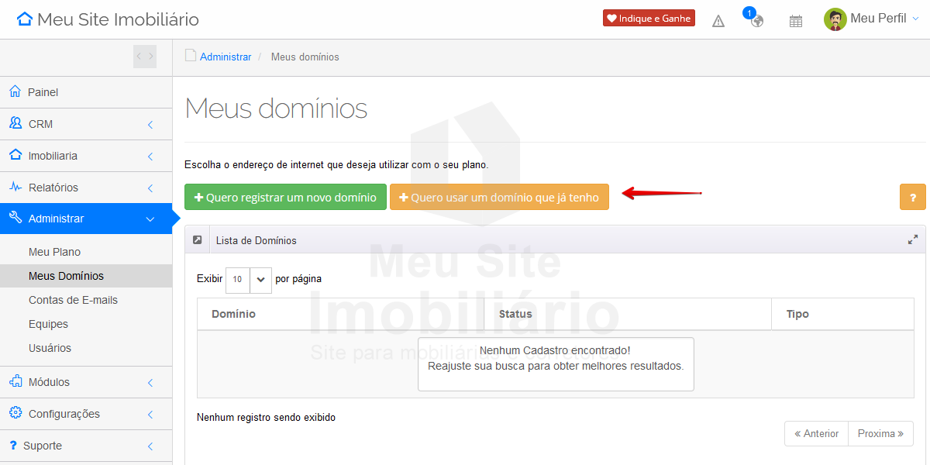Open the calendar icon in header
This screenshot has height=465, width=930.
click(x=796, y=21)
